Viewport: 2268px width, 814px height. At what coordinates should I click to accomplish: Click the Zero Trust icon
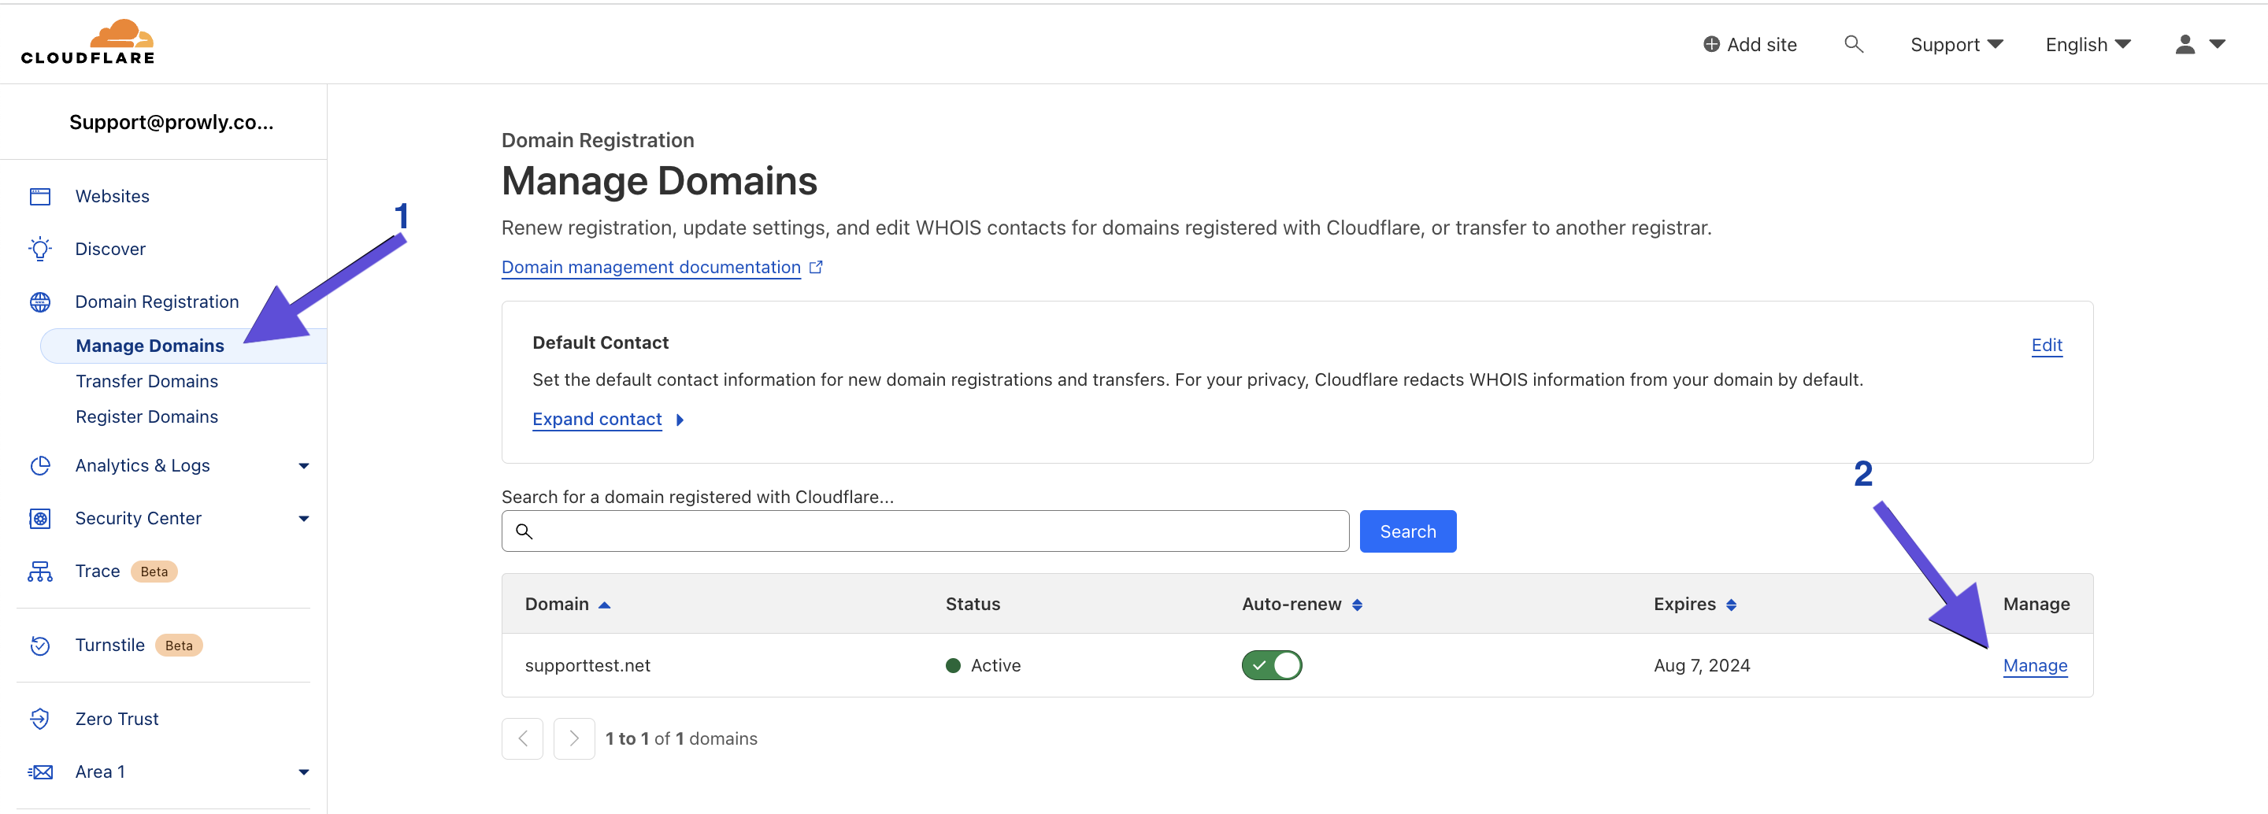click(x=40, y=719)
